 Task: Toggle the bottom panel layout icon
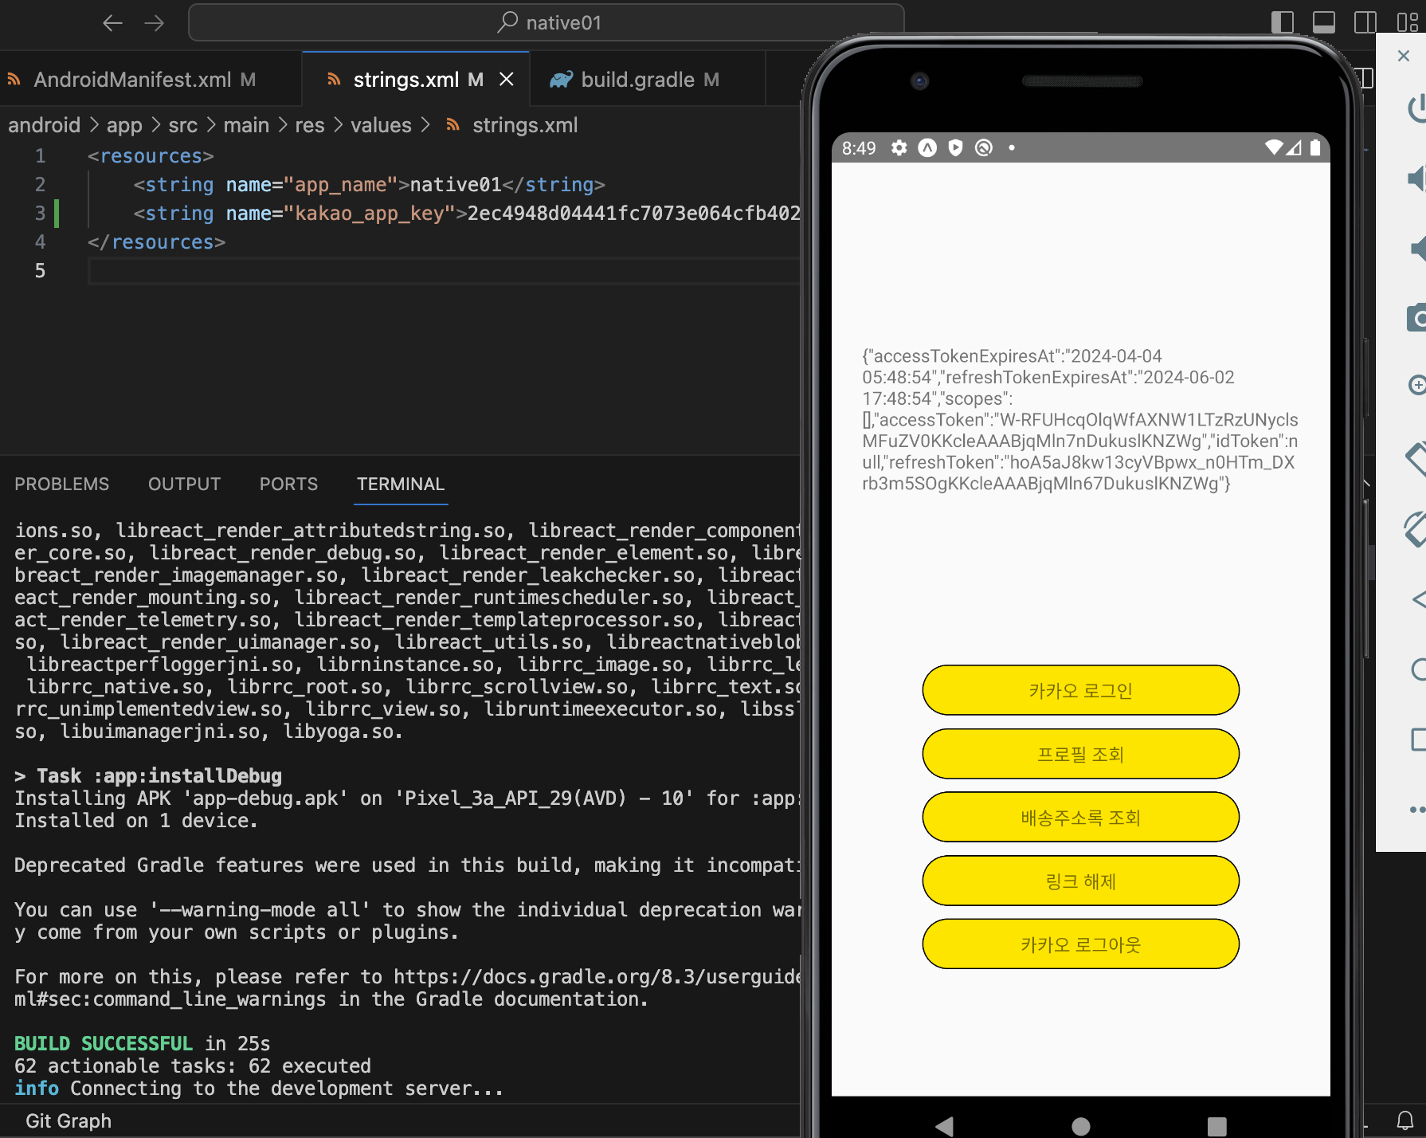click(1324, 22)
